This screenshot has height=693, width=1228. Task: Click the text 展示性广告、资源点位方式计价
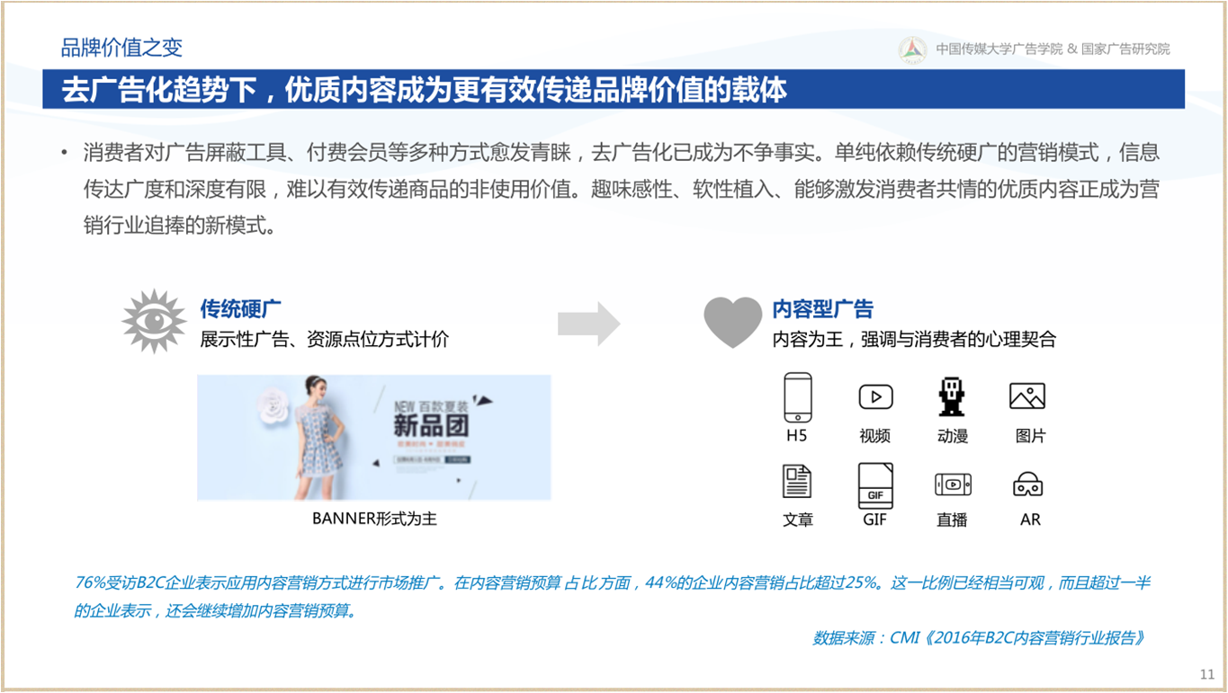[x=324, y=340]
